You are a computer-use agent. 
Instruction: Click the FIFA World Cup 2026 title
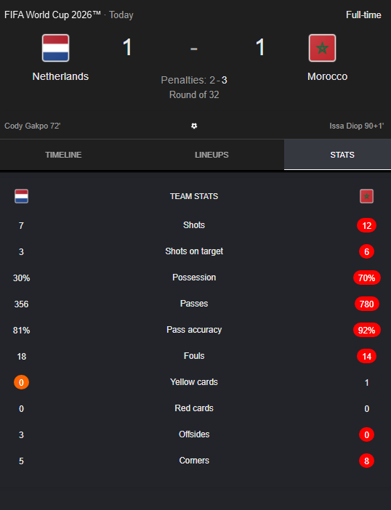pos(52,15)
